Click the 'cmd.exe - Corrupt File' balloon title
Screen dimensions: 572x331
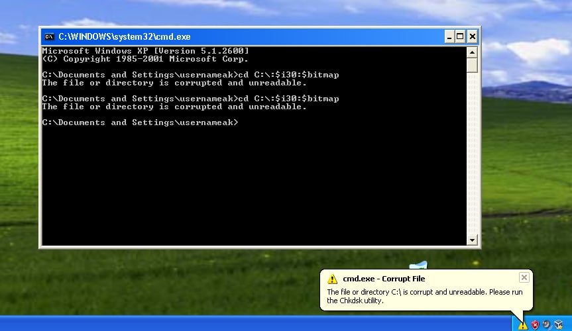[x=384, y=279]
